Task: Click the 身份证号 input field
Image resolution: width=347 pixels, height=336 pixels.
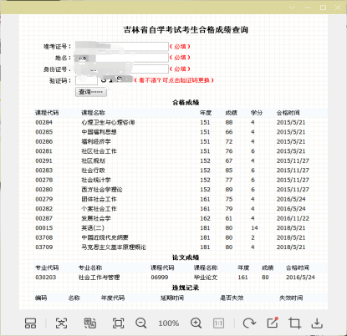Action: [122, 69]
